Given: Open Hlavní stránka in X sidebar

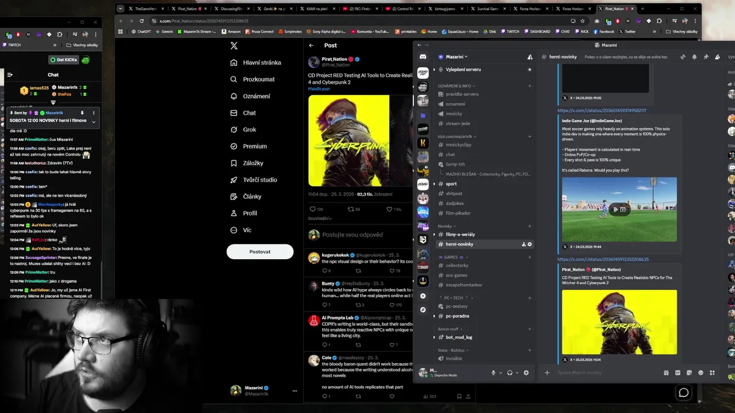Looking at the screenshot, I should (x=256, y=63).
